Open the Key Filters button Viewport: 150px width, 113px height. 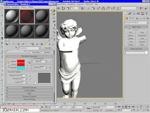pos(109,110)
